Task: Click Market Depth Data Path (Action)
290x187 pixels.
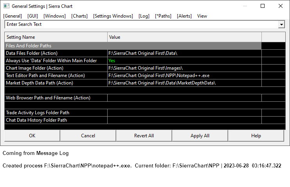Action: tap(56, 83)
